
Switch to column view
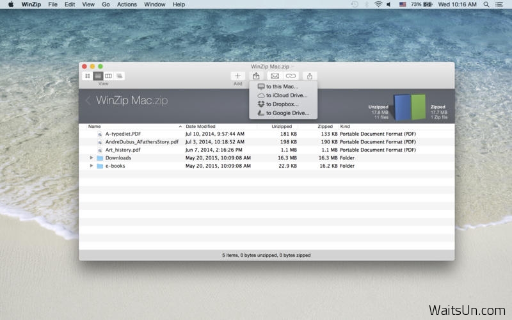[108, 76]
